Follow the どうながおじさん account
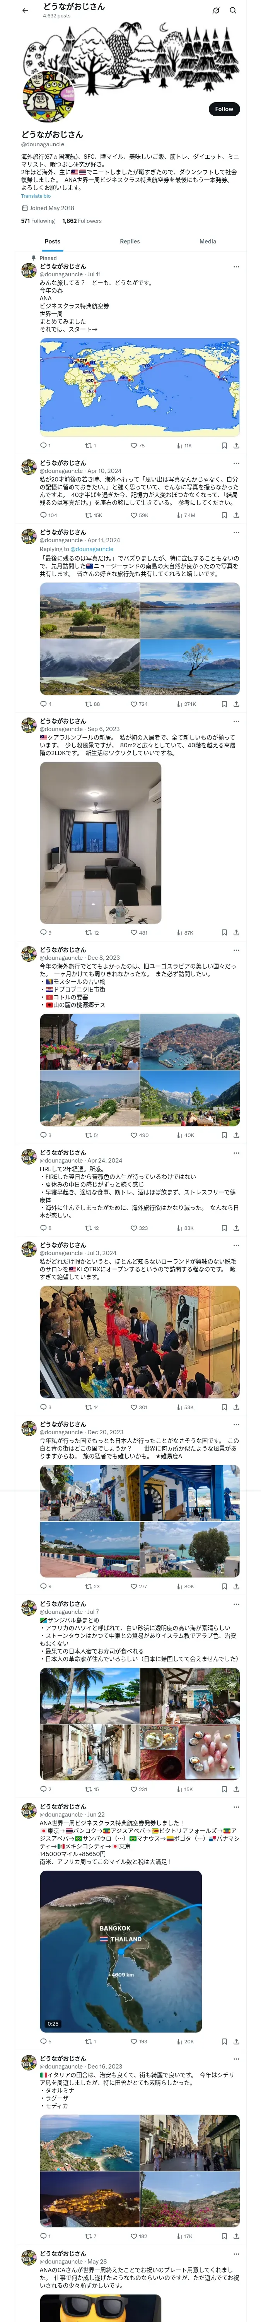Image resolution: width=261 pixels, height=2322 pixels. (x=224, y=109)
